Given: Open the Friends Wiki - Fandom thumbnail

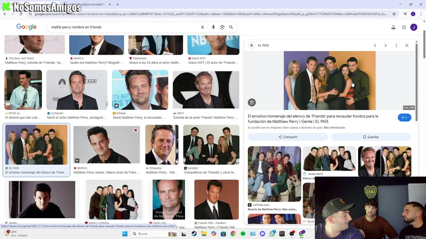Looking at the screenshot, I should 216,199.
